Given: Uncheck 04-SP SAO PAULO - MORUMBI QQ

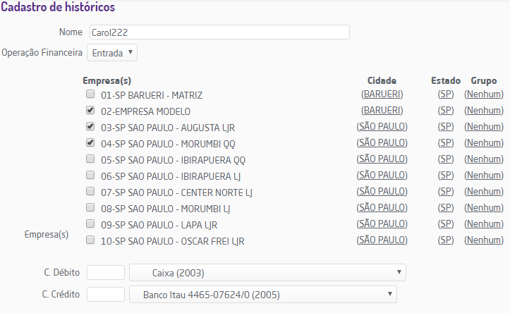Looking at the screenshot, I should pyautogui.click(x=90, y=142).
